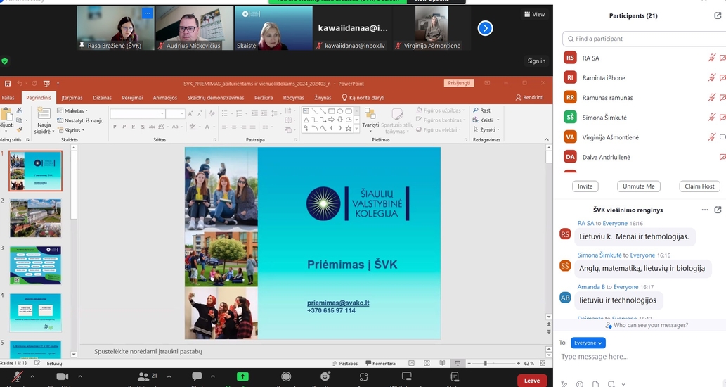Open the Reactions smiley icon
Image resolution: width=726 pixels, height=387 pixels.
(x=325, y=376)
